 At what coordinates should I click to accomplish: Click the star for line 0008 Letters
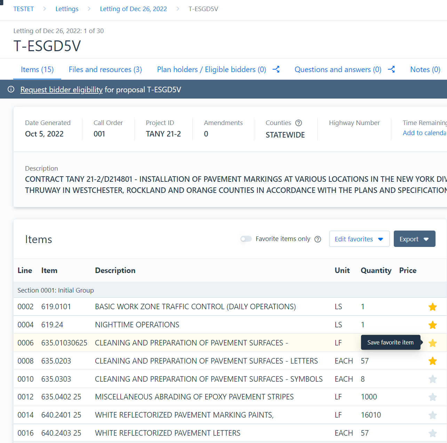coord(432,361)
